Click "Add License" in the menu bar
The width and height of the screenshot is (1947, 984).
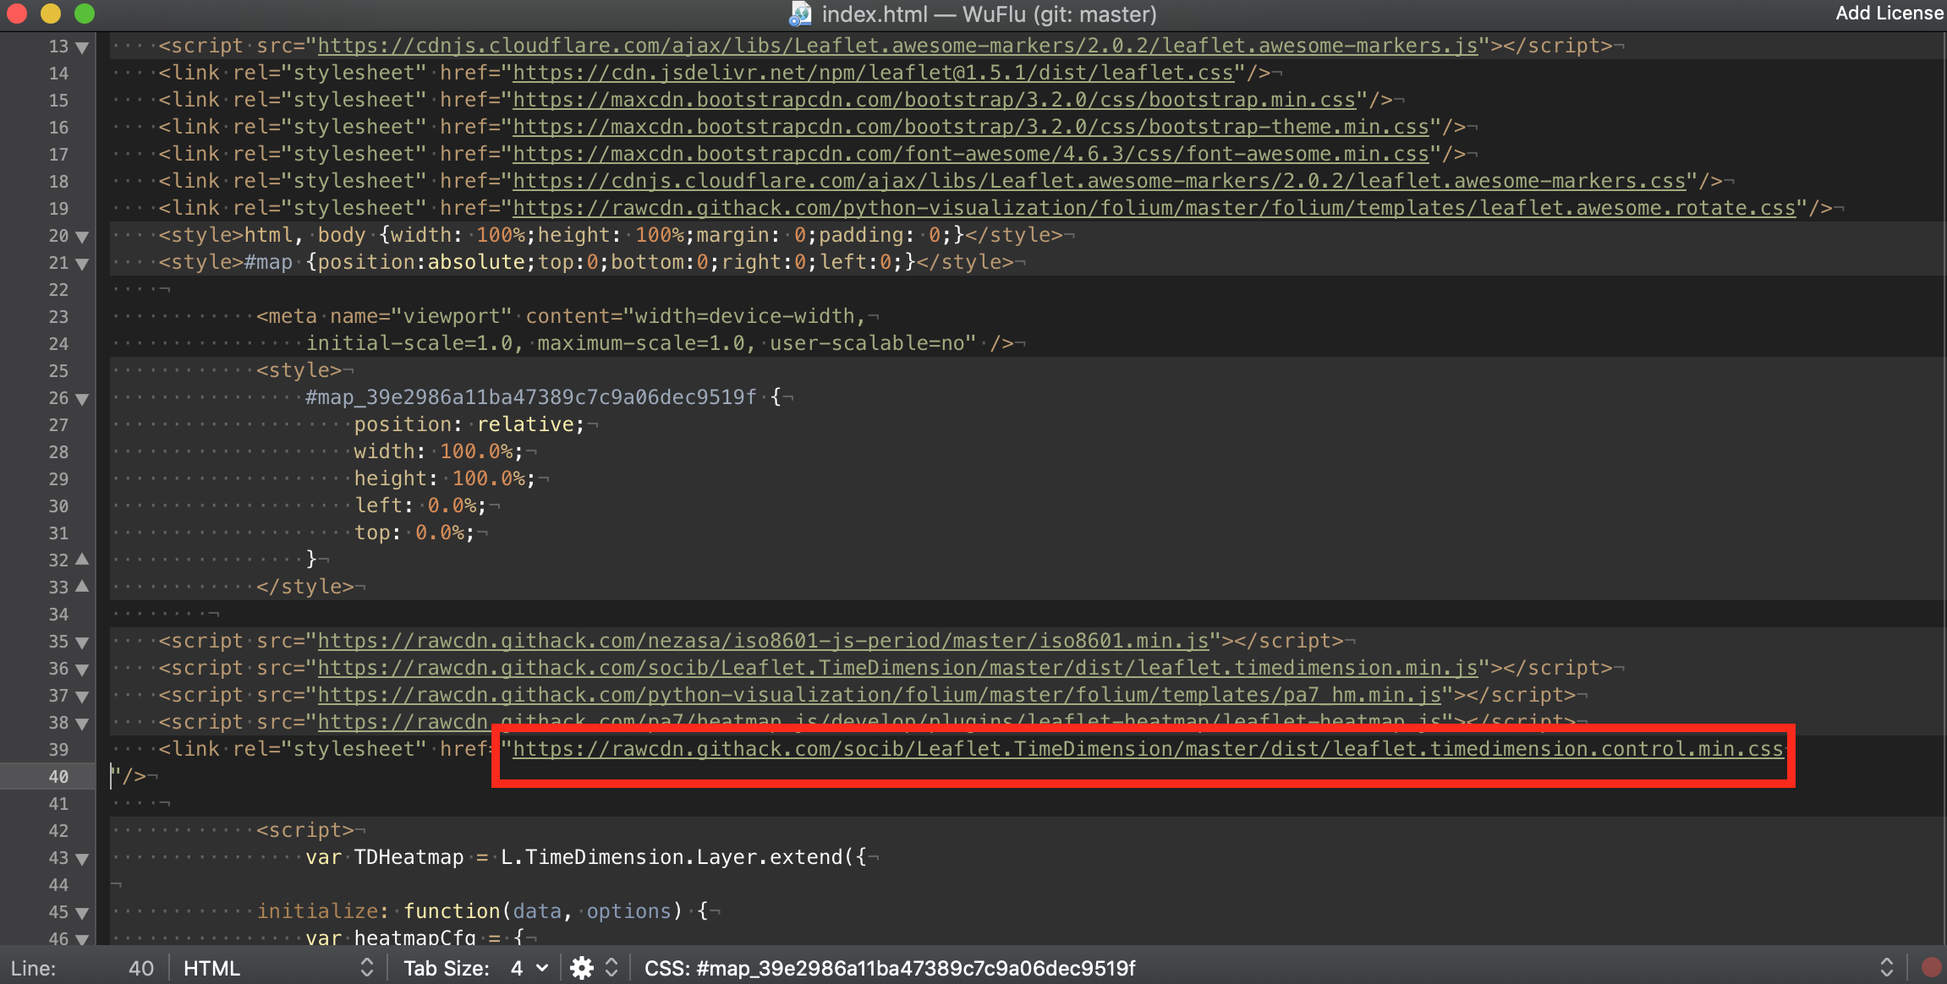[x=1888, y=14]
